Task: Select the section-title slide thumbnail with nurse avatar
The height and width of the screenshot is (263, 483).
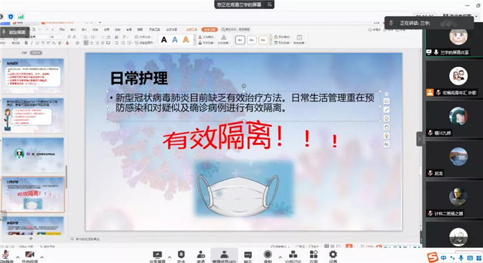Action: point(33,155)
